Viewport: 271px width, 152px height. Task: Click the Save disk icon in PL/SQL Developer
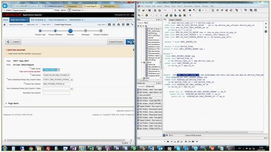coord(149,10)
